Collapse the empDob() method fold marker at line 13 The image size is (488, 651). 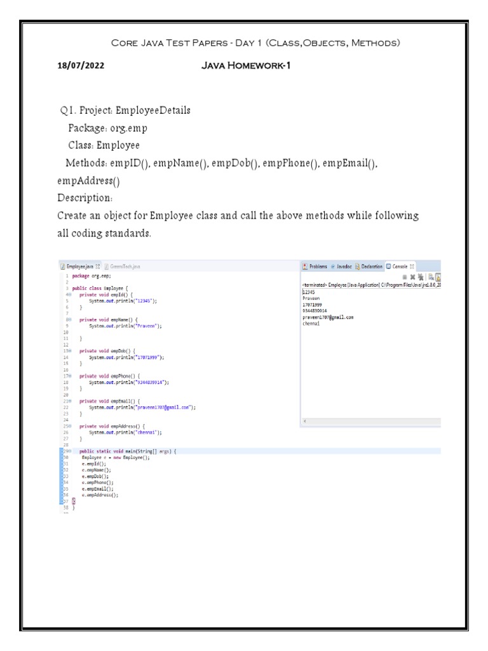(69, 351)
